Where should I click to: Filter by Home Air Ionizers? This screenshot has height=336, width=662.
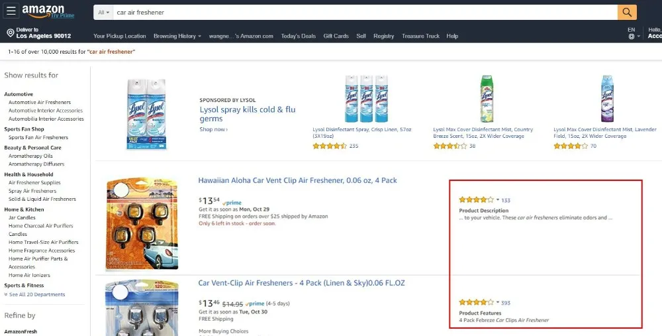[x=29, y=275]
